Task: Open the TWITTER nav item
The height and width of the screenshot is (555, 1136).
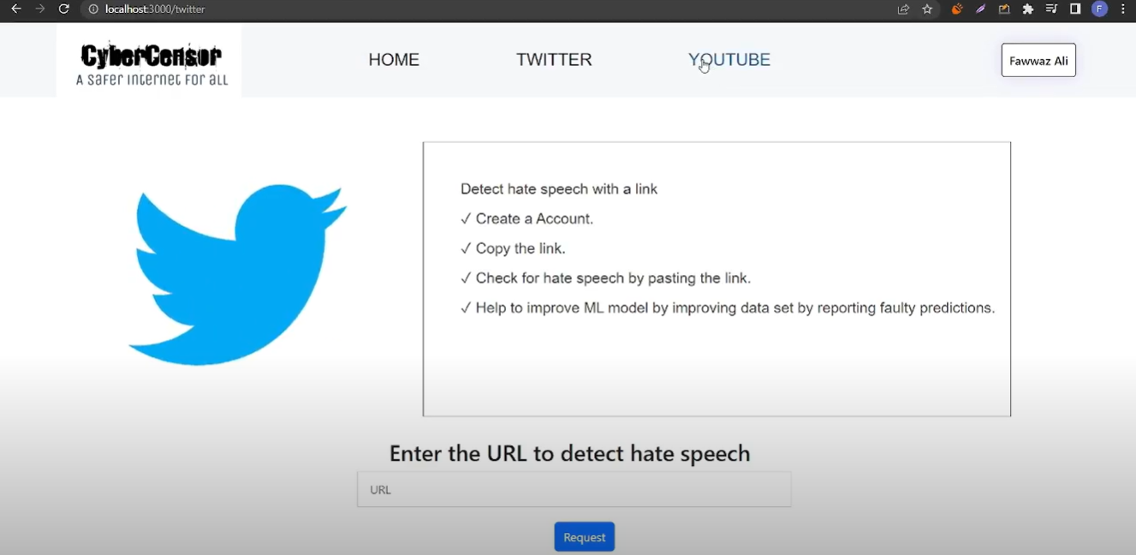Action: coord(554,60)
